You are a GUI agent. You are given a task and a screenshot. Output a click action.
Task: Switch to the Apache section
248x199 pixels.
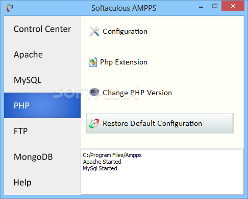tap(42, 54)
